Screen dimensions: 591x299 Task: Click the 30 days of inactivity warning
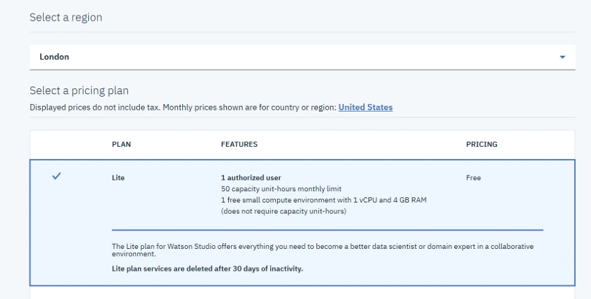[x=207, y=269]
